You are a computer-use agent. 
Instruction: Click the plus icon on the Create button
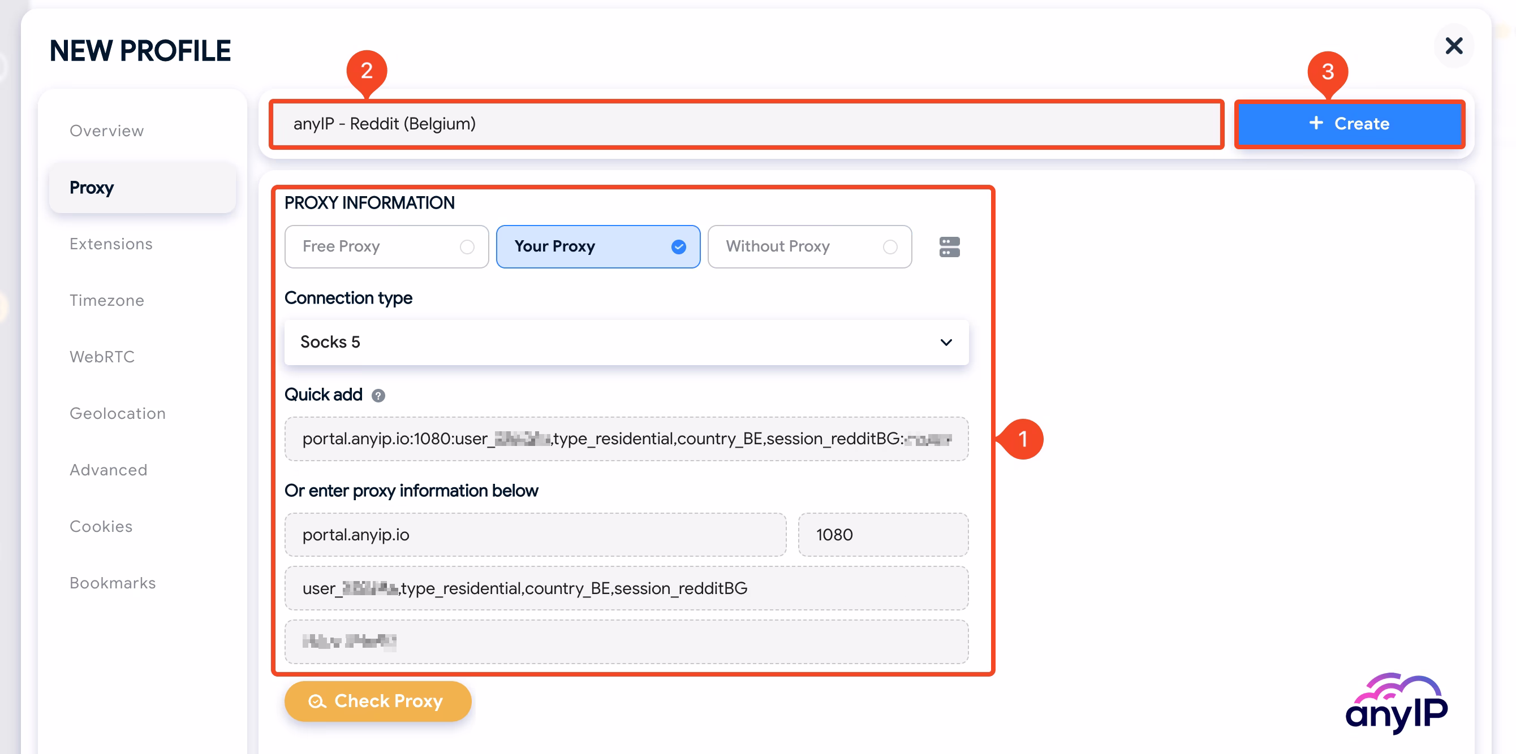click(x=1315, y=124)
